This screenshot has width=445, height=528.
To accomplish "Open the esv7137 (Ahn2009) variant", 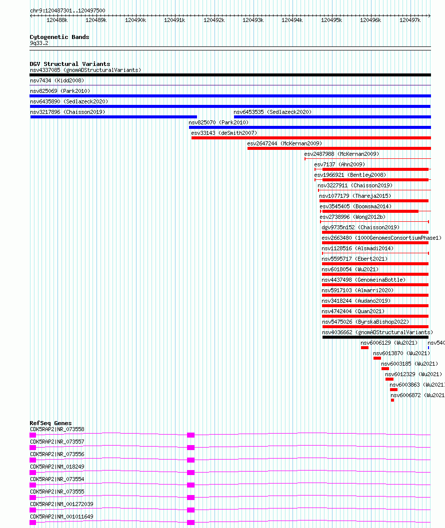I will coord(339,164).
